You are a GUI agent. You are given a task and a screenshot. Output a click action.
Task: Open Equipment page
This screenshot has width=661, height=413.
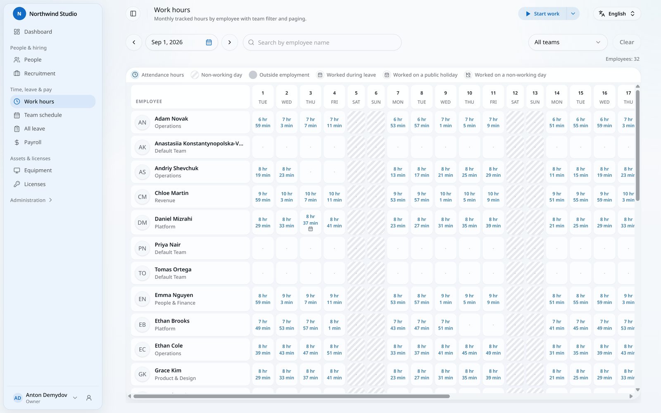pos(53,171)
